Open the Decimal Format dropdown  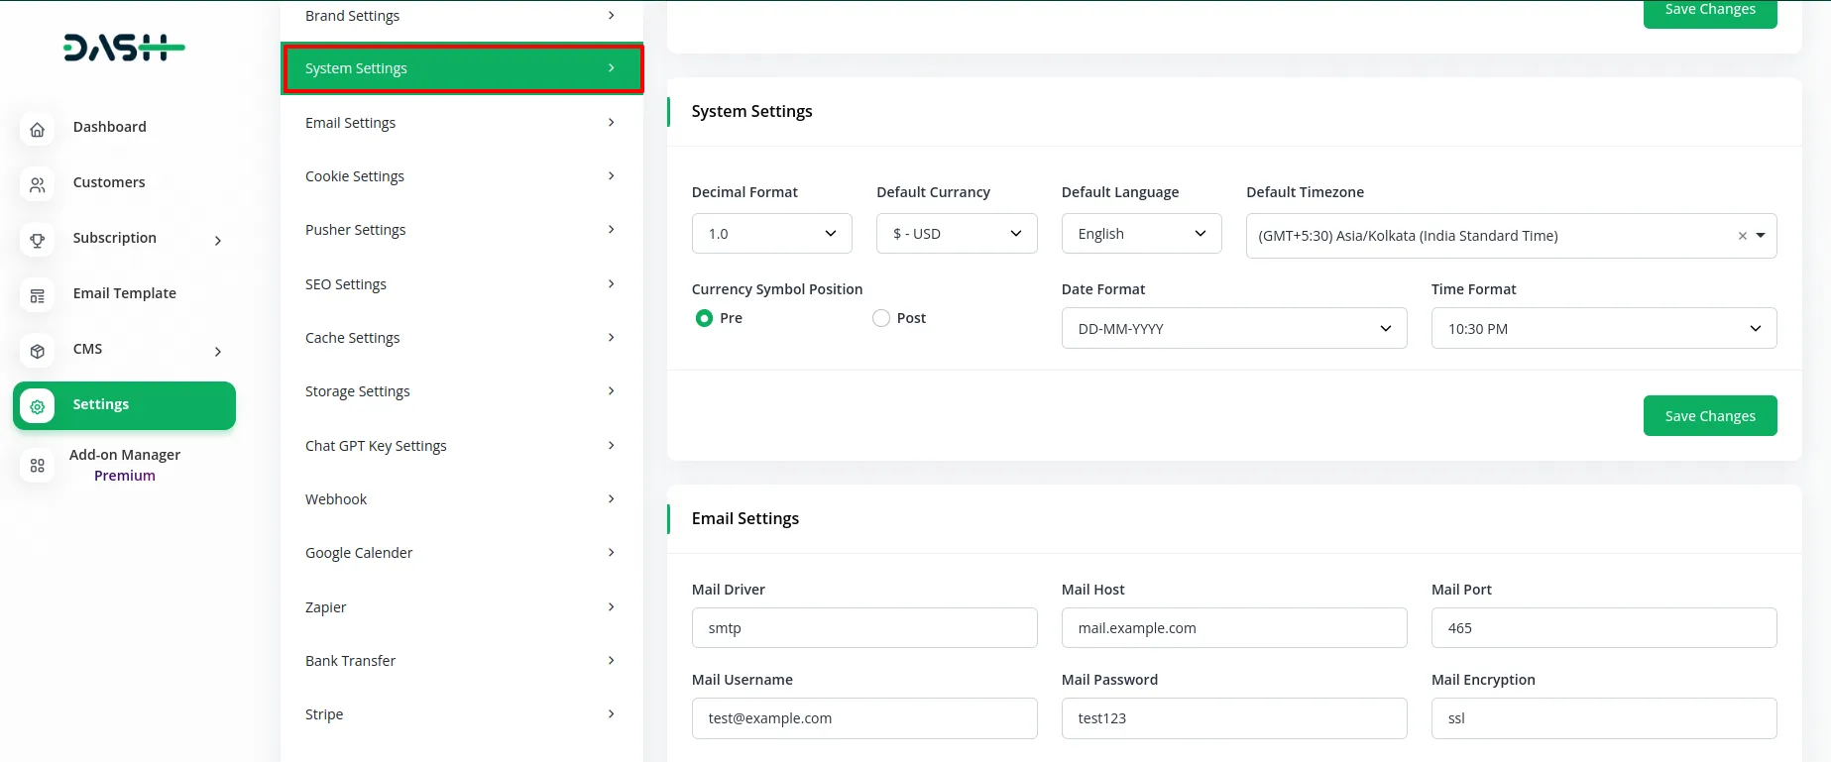(x=771, y=234)
